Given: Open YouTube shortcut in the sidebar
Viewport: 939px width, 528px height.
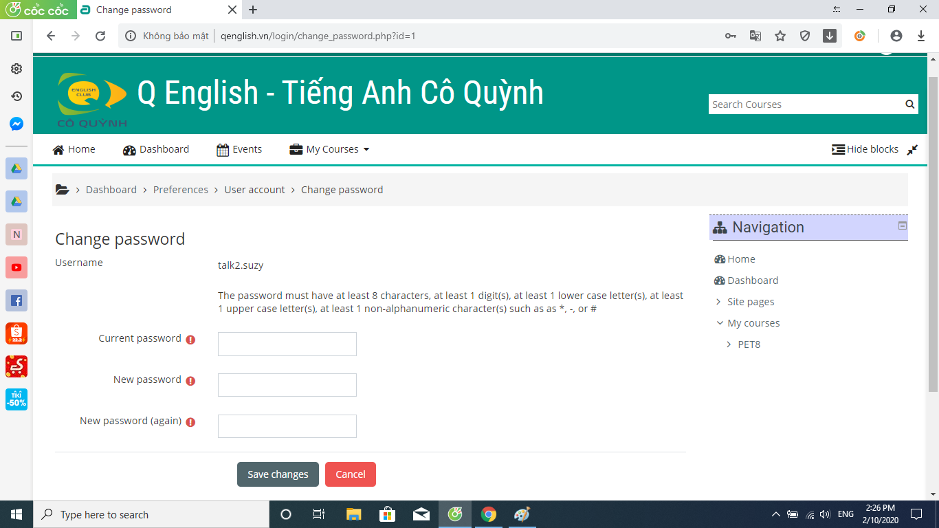Looking at the screenshot, I should (x=16, y=267).
